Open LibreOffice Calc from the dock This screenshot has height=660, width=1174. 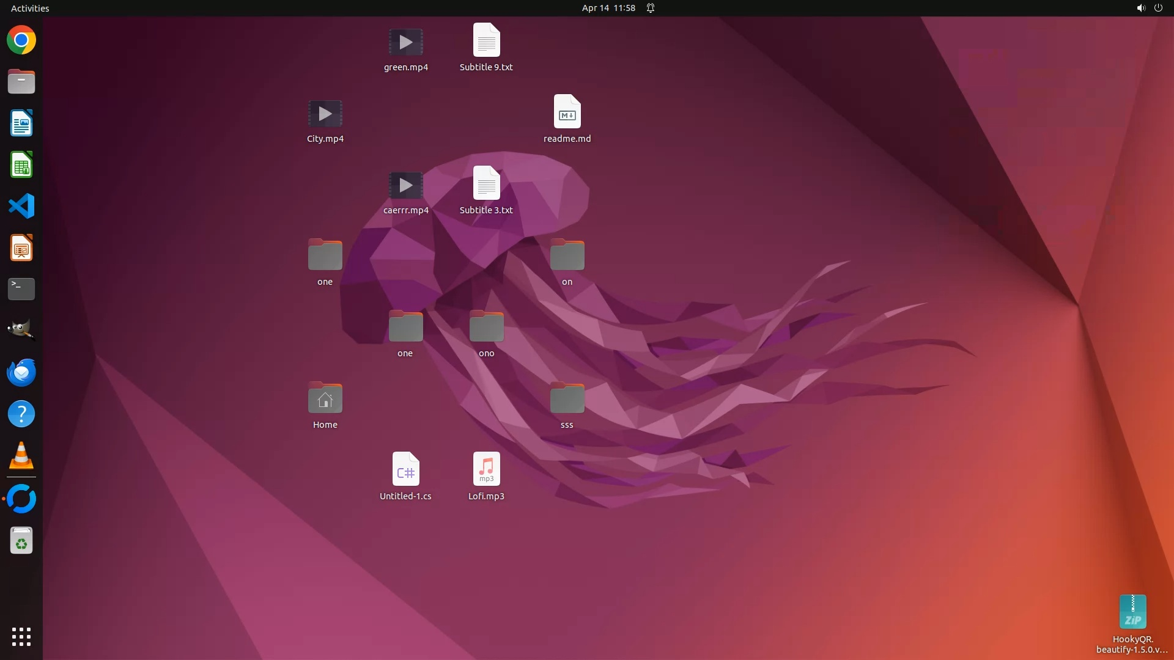click(21, 165)
